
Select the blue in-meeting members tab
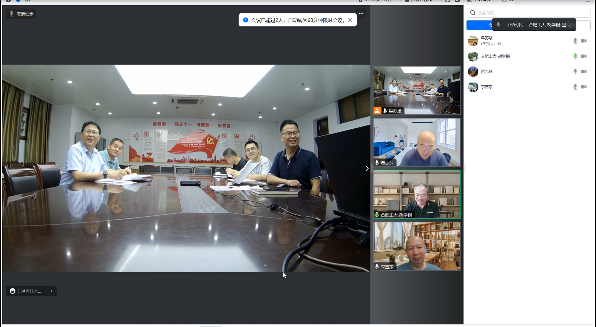tap(479, 25)
